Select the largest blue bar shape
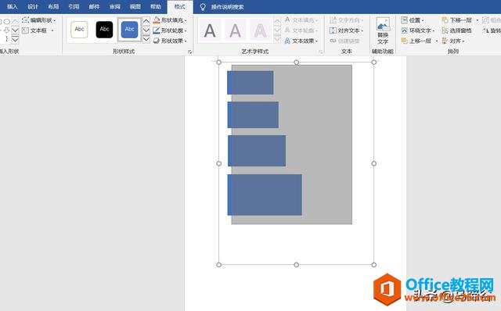Image resolution: width=501 pixels, height=311 pixels. (x=265, y=195)
